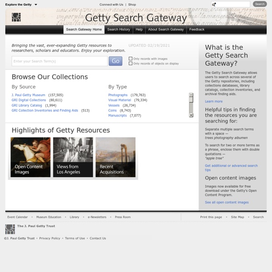Browse Coins type
This screenshot has width=272, height=272.
point(112,111)
